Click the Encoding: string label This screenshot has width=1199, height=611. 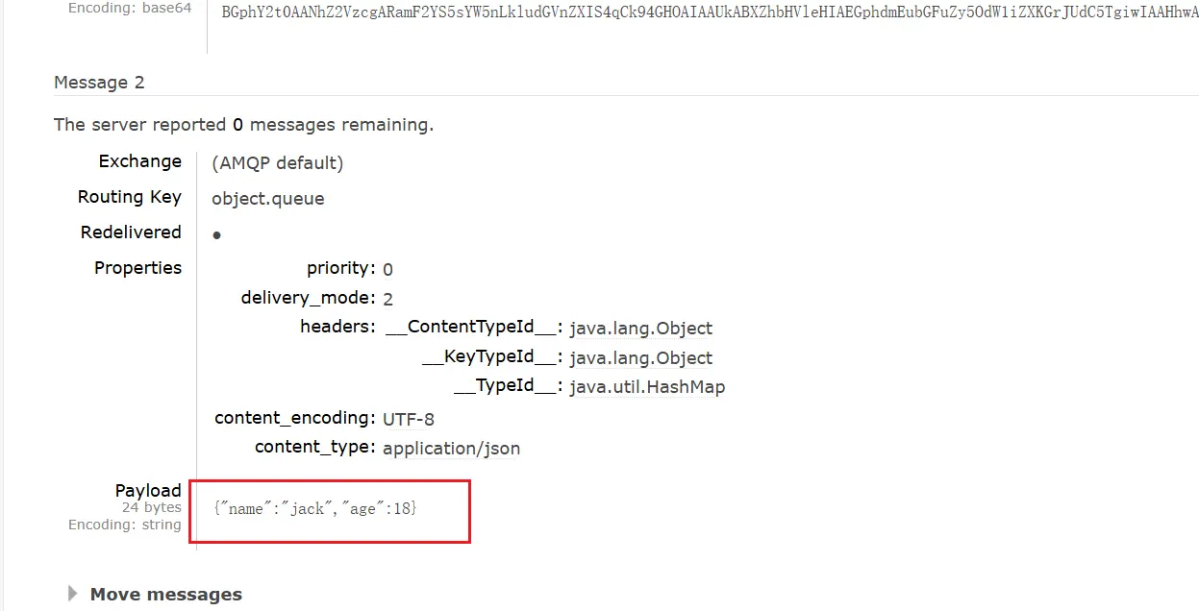124,525
